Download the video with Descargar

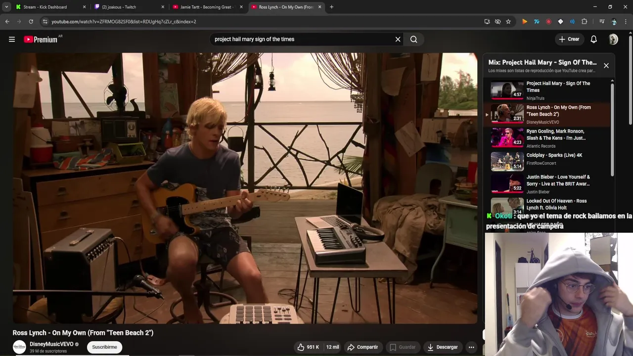pyautogui.click(x=443, y=347)
